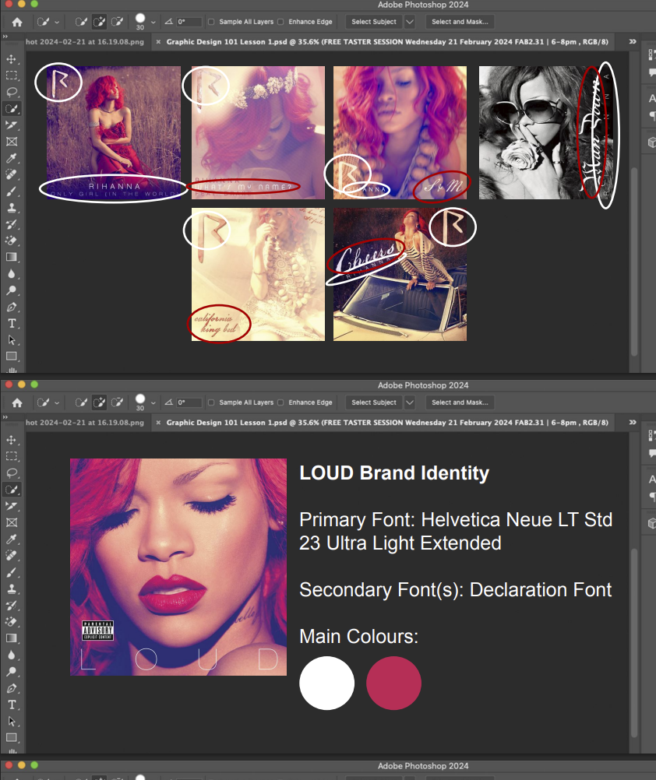
Task: Open the 3D cube panel icon in the album covers window
Action: point(651,142)
